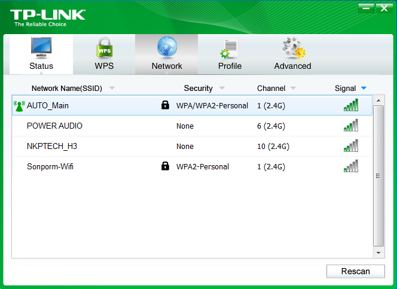Click the Signal column header text
397x289 pixels.
(346, 89)
